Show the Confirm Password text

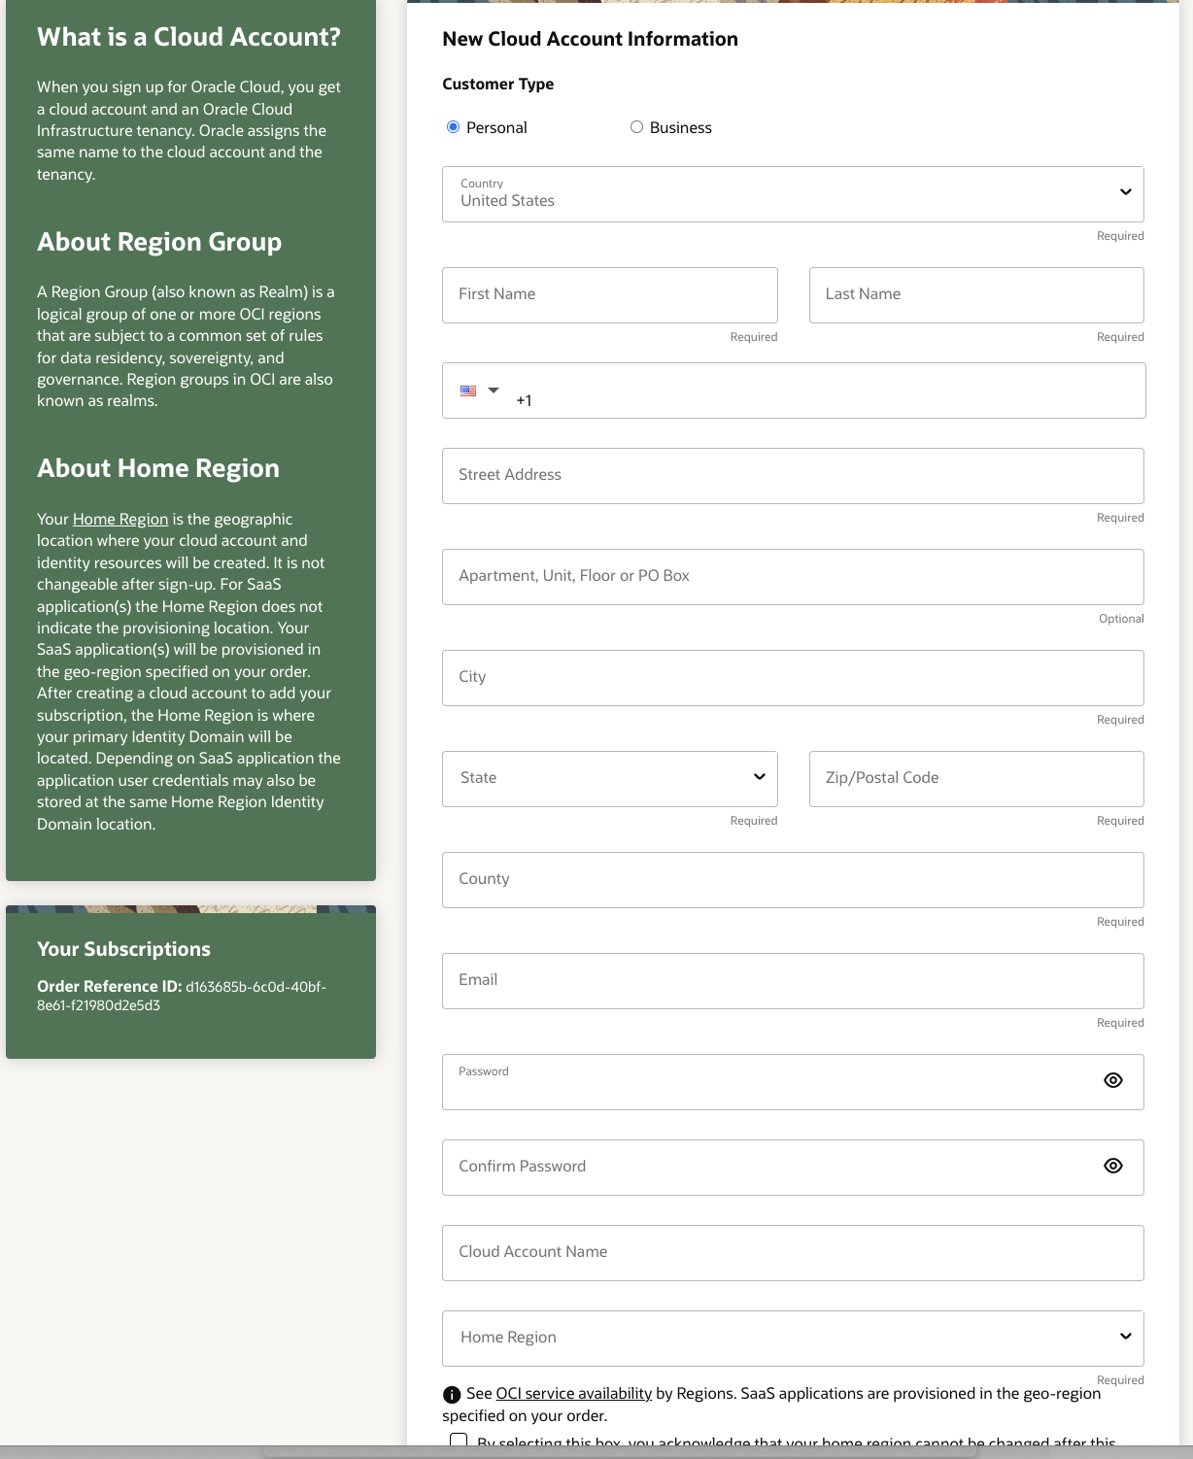coord(1113,1166)
